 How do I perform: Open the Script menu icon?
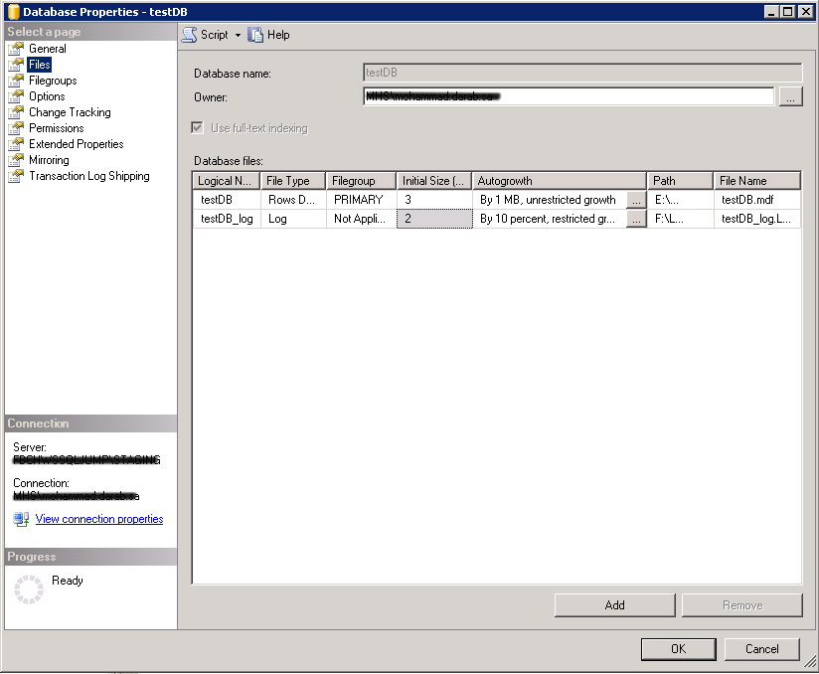click(x=188, y=35)
